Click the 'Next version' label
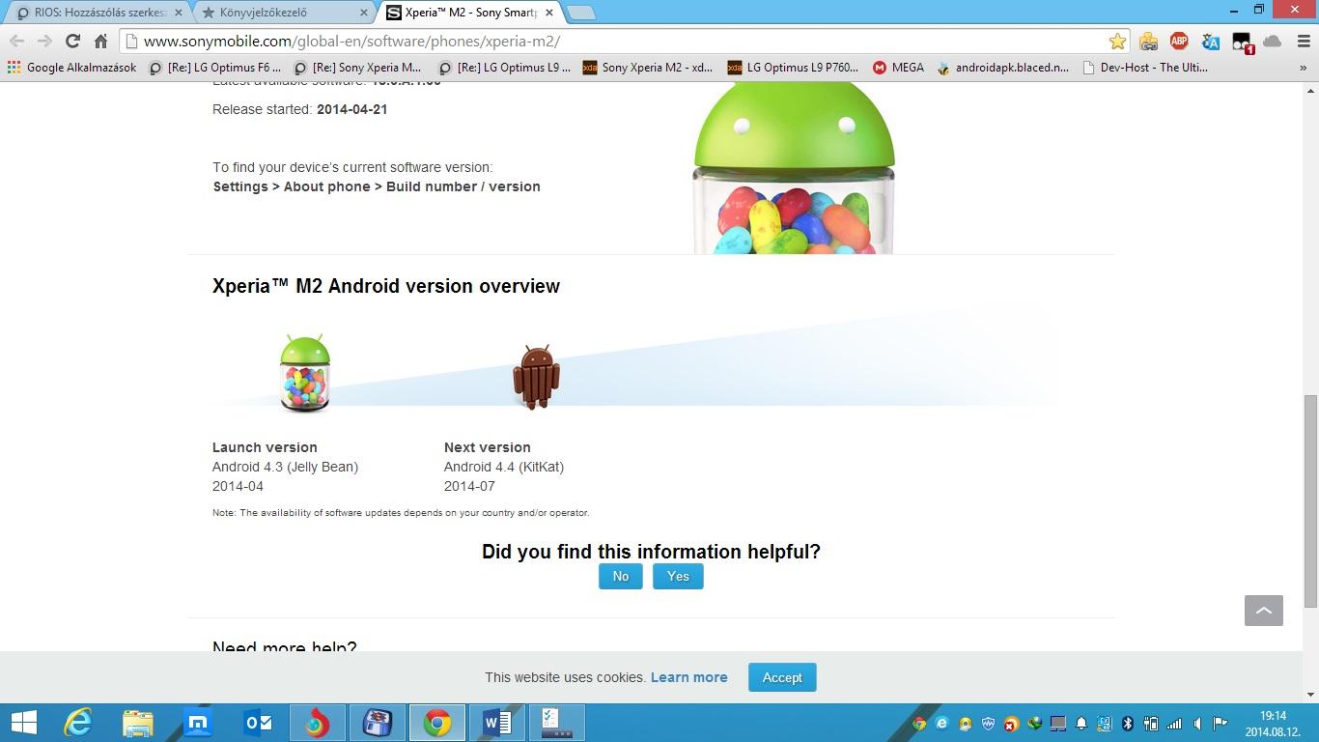Image resolution: width=1319 pixels, height=742 pixels. coord(488,447)
